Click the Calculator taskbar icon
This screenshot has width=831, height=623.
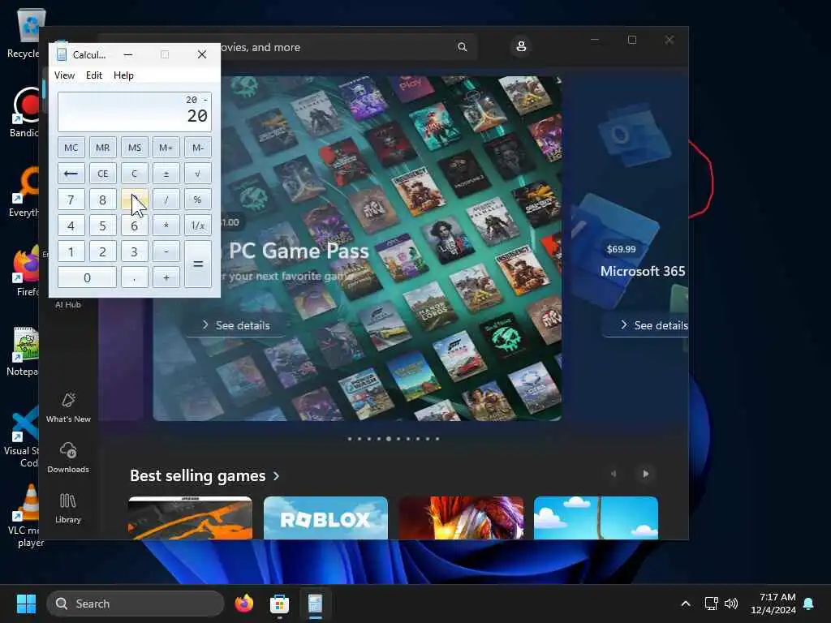click(x=316, y=604)
